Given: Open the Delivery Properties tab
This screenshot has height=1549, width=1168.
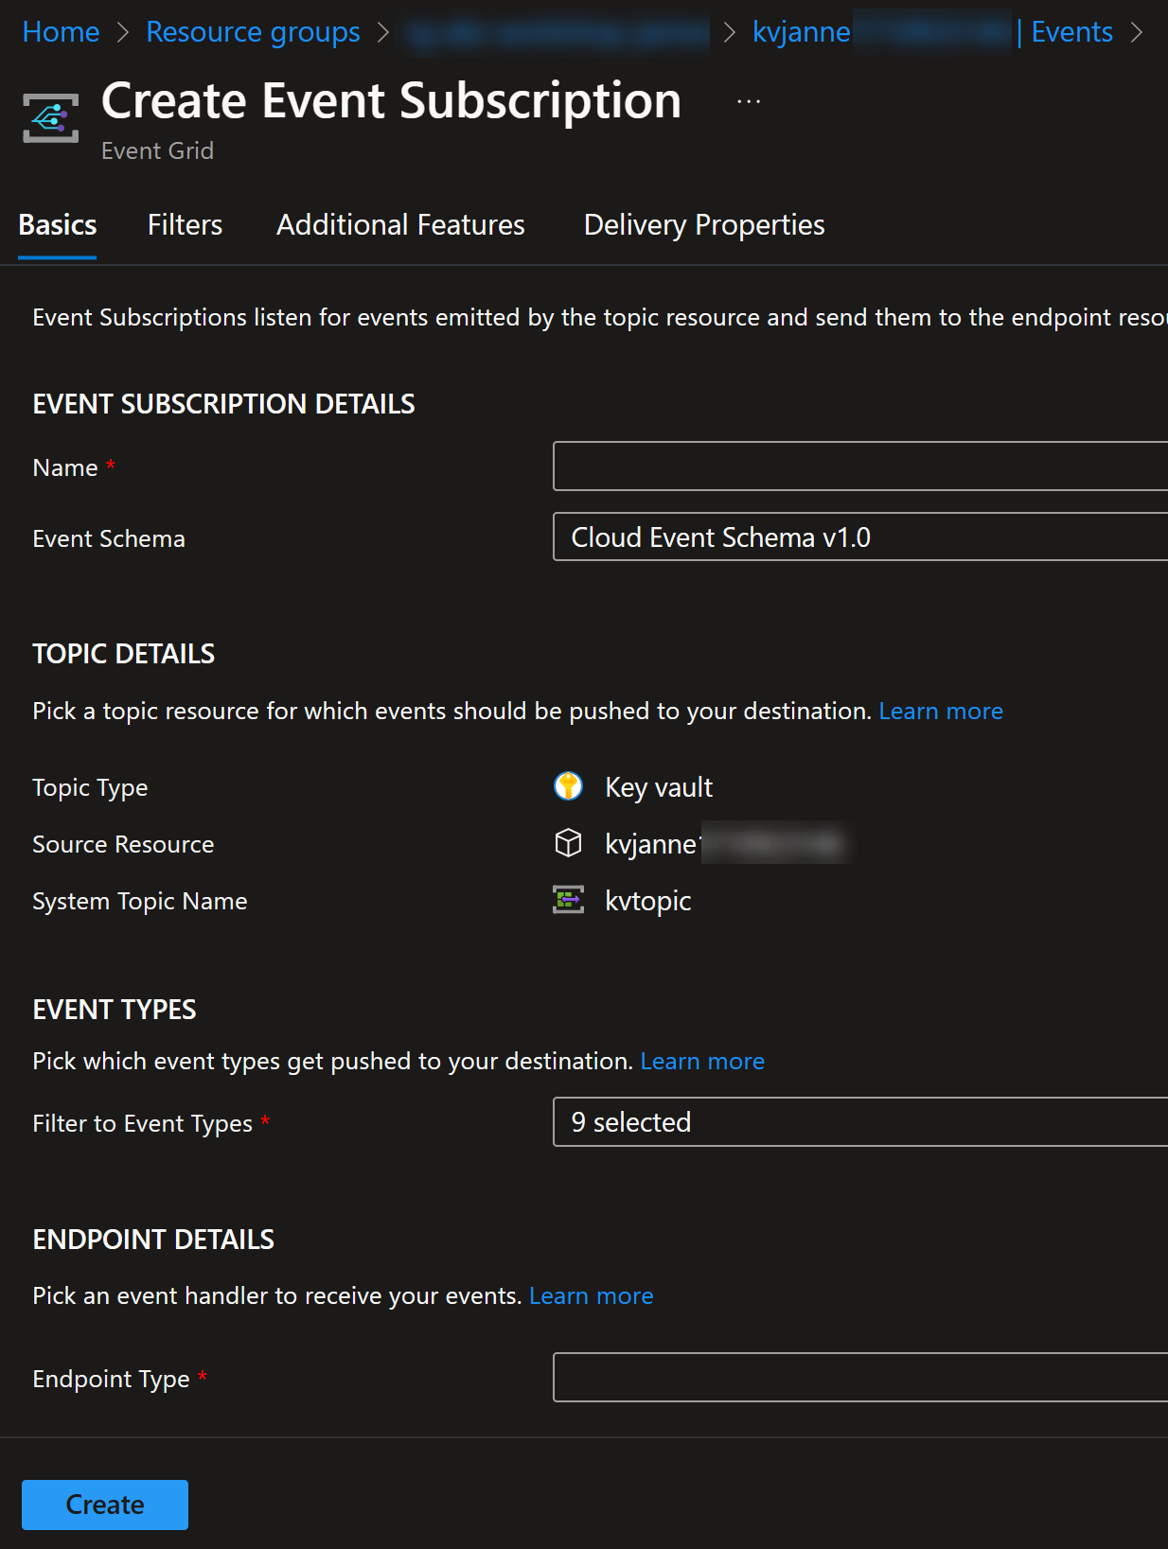Looking at the screenshot, I should point(704,225).
